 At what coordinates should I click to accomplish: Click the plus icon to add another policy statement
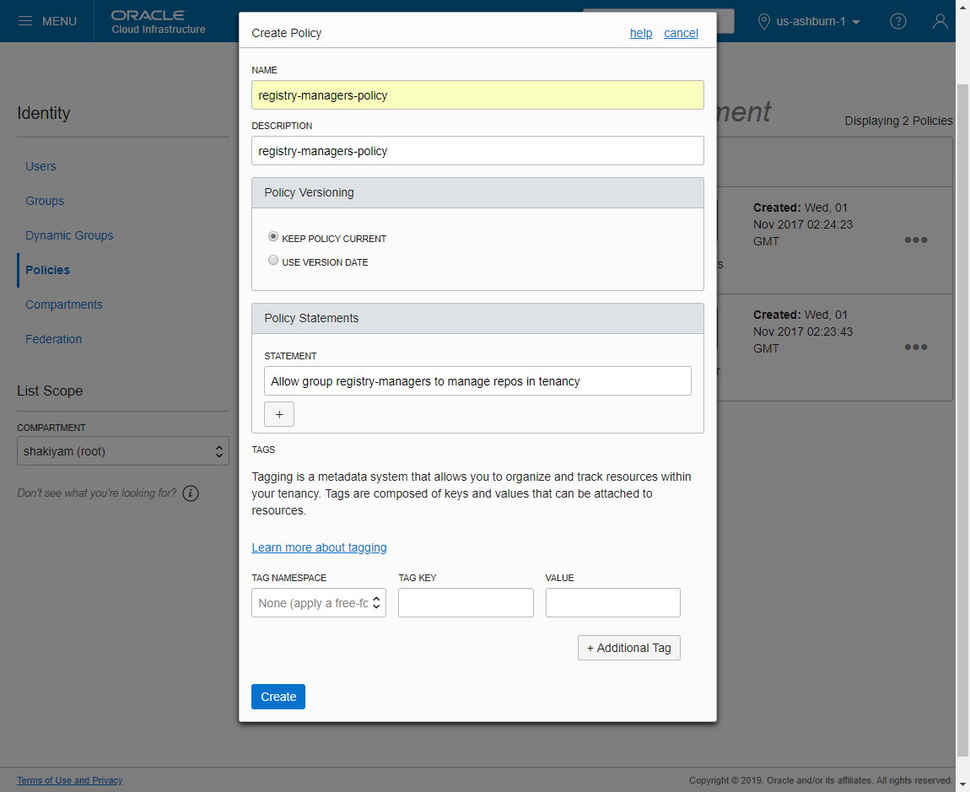[278, 414]
